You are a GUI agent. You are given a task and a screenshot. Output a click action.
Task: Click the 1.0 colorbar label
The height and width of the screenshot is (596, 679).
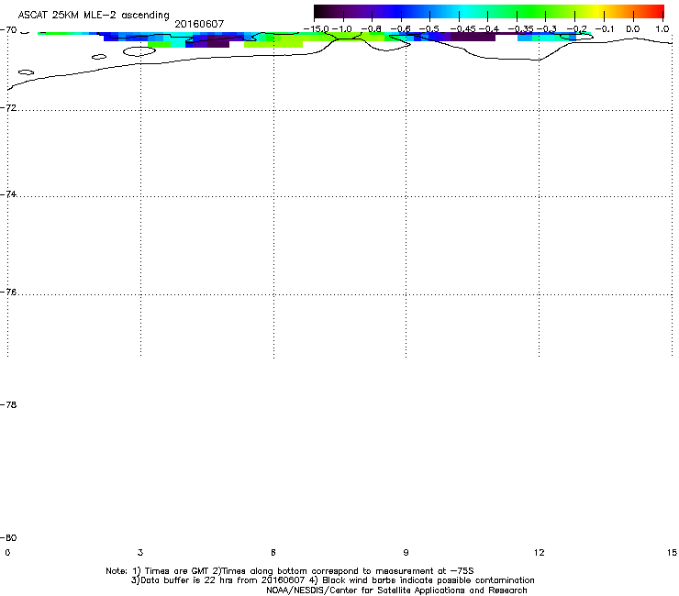[662, 29]
